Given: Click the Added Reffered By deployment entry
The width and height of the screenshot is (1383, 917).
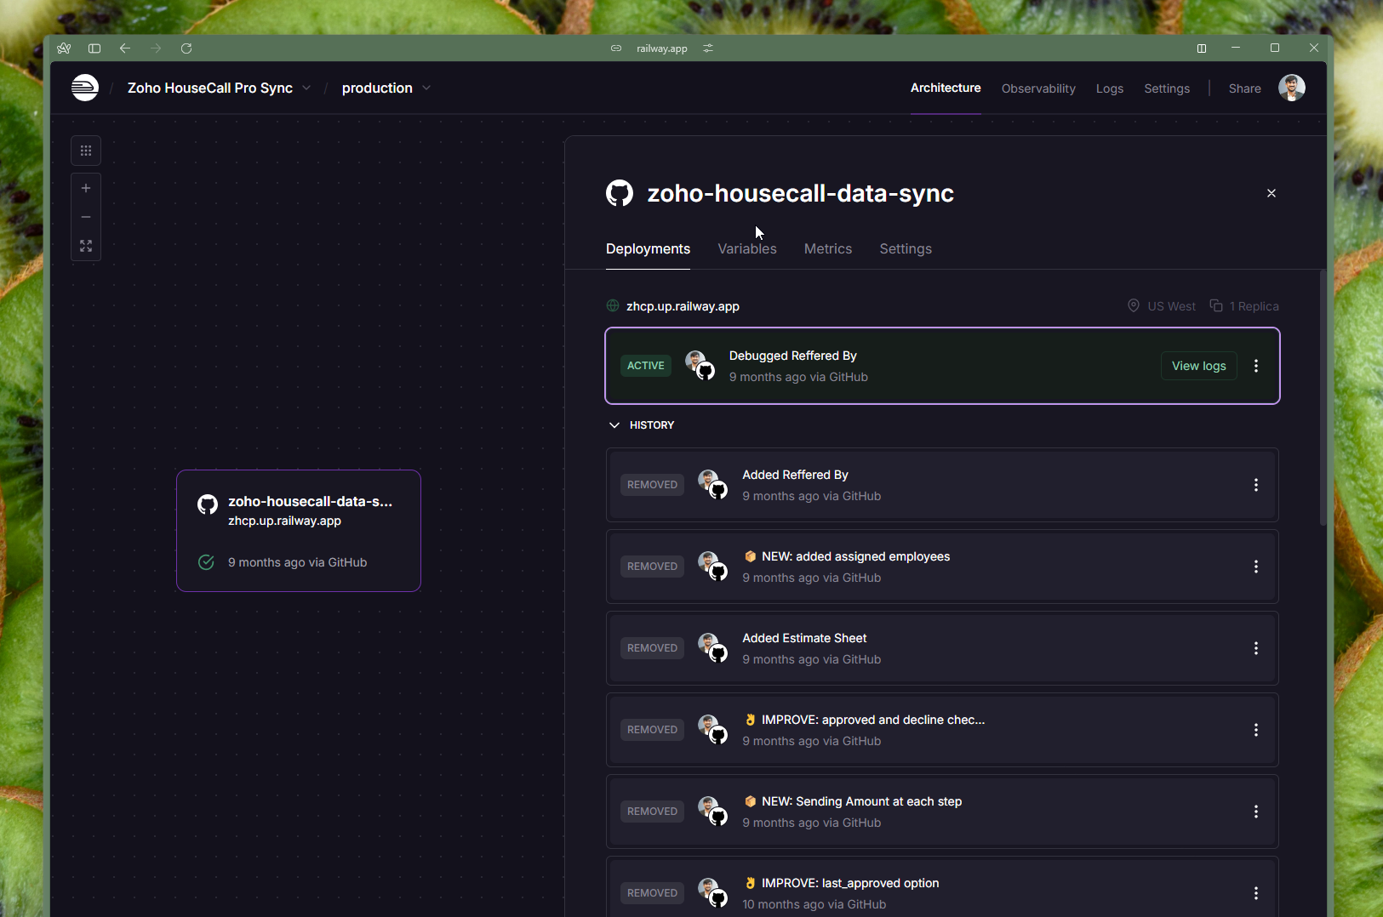Looking at the screenshot, I should (942, 485).
